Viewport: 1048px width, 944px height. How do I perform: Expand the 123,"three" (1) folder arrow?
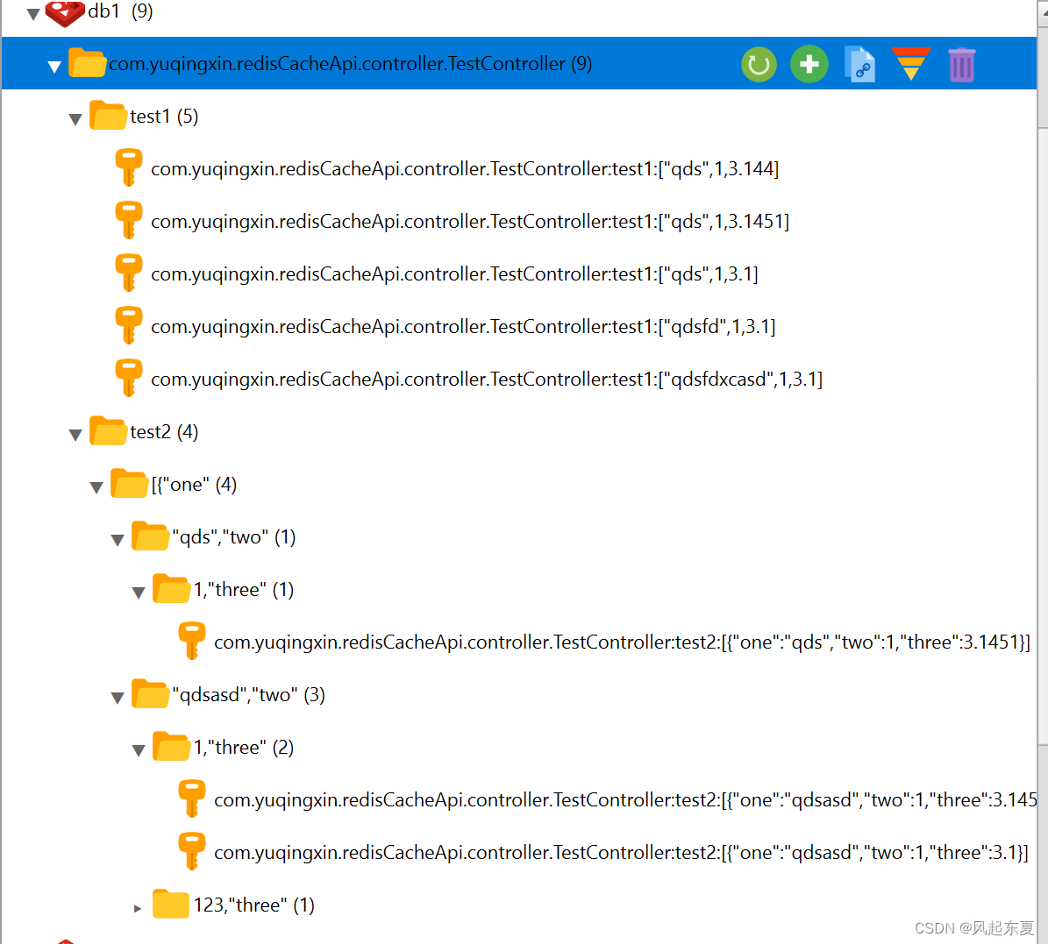point(138,908)
